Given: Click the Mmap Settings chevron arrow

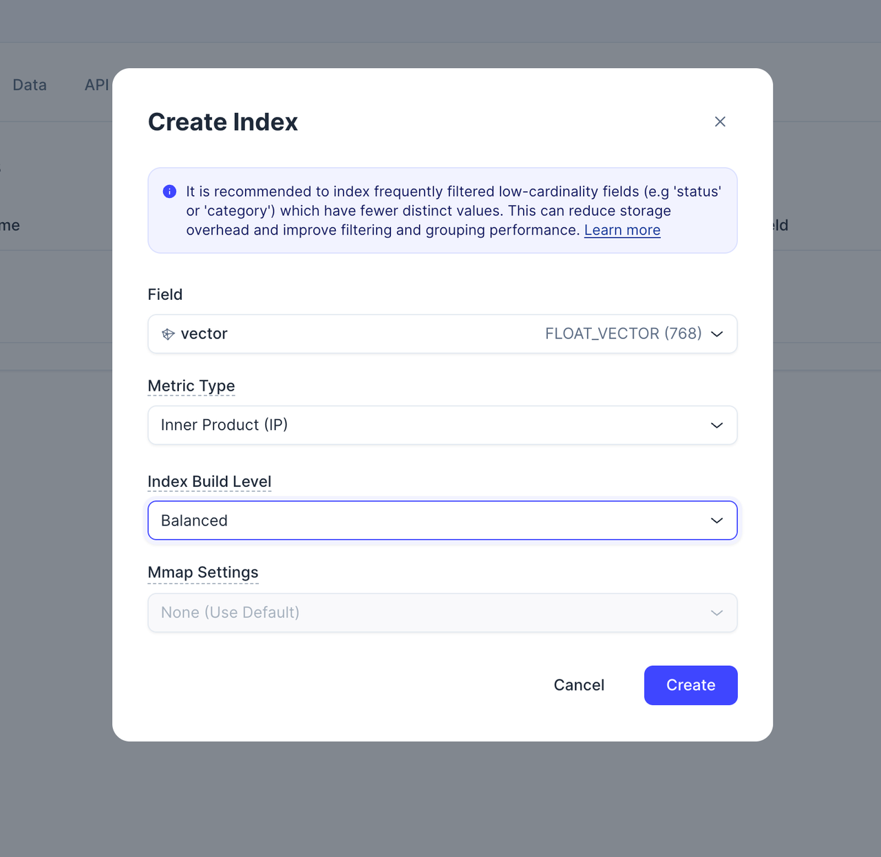Looking at the screenshot, I should 717,613.
